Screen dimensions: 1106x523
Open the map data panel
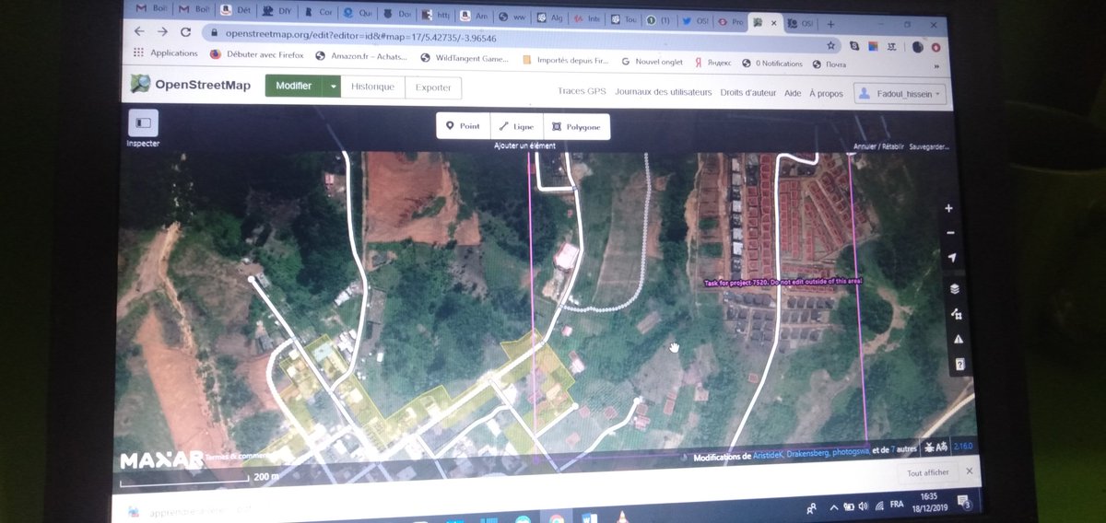(x=957, y=314)
